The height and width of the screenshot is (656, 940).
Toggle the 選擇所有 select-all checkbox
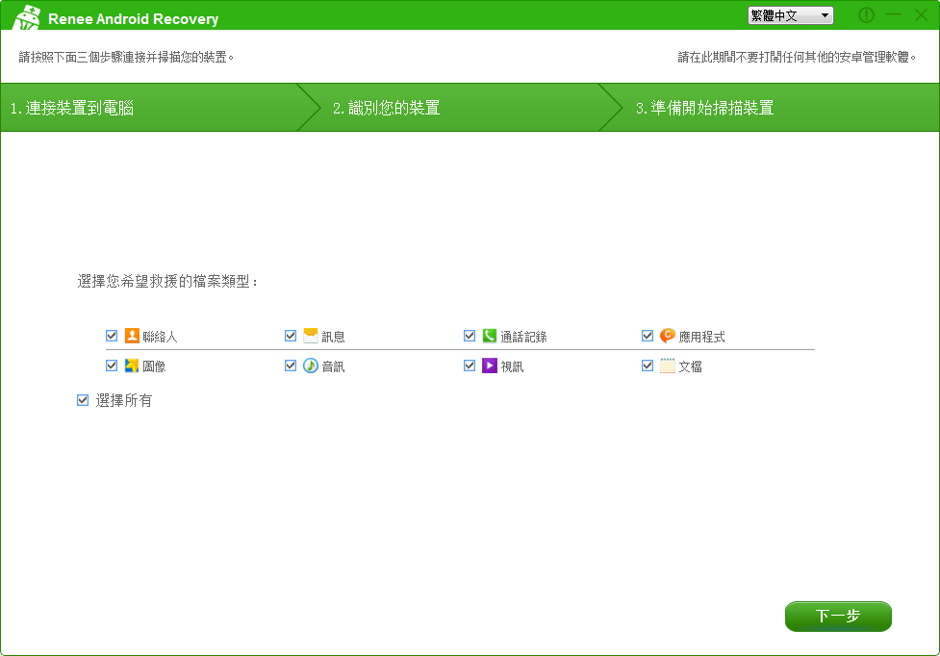tap(83, 400)
